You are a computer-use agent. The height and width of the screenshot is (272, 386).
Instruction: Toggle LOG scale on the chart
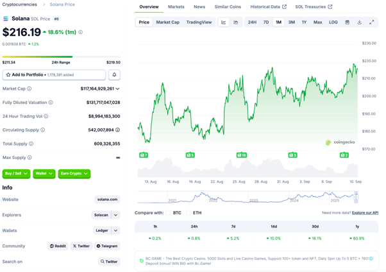point(333,22)
